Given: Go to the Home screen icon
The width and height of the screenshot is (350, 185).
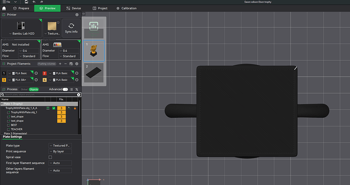Looking at the screenshot, I should click(4, 9).
